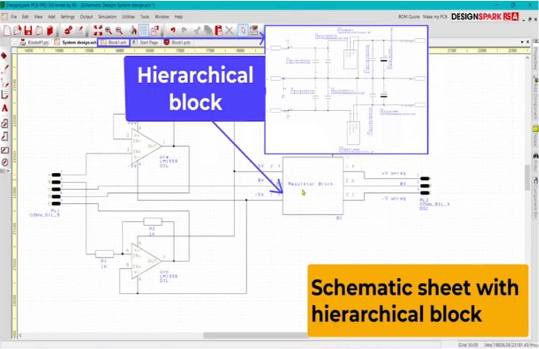
Task: Click the Zoom In magnifier icon
Action: point(109,31)
